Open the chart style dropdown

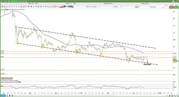click(137, 7)
